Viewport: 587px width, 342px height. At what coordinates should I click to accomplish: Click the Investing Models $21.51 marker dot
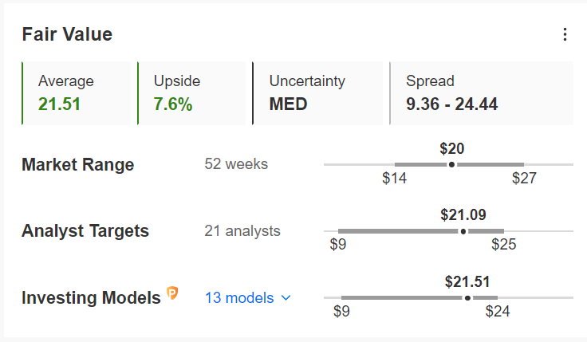click(x=467, y=298)
